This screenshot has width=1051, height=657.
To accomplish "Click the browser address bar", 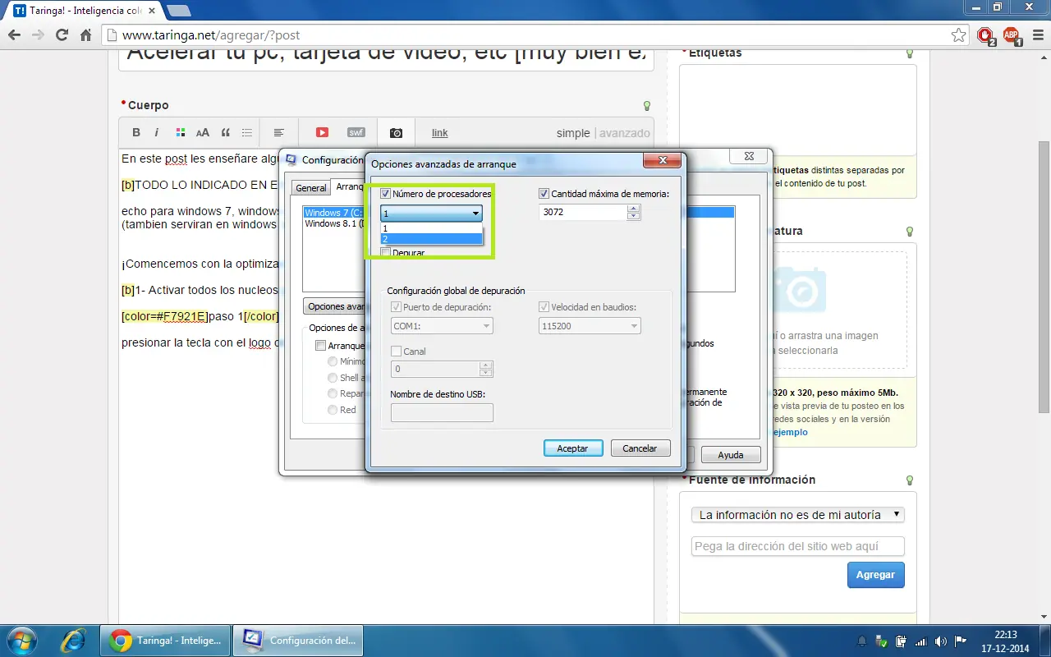I will click(x=534, y=35).
